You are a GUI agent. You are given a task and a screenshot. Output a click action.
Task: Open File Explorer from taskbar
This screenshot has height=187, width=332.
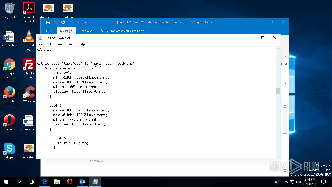(x=57, y=182)
